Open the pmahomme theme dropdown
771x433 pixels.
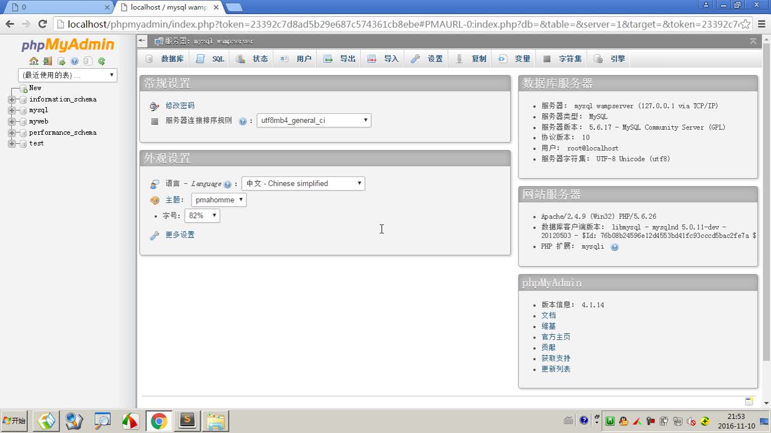(x=219, y=200)
